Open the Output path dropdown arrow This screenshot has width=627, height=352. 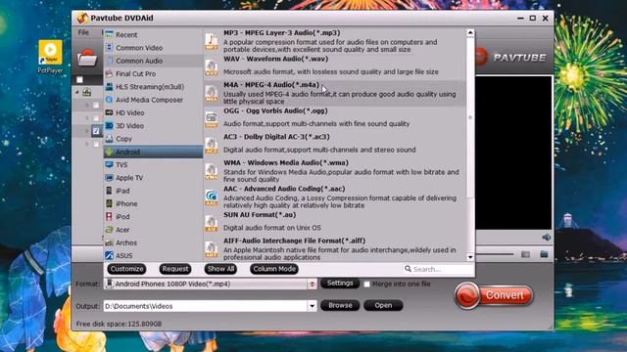pyautogui.click(x=312, y=306)
